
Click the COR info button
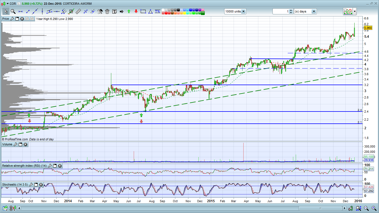click(19, 4)
